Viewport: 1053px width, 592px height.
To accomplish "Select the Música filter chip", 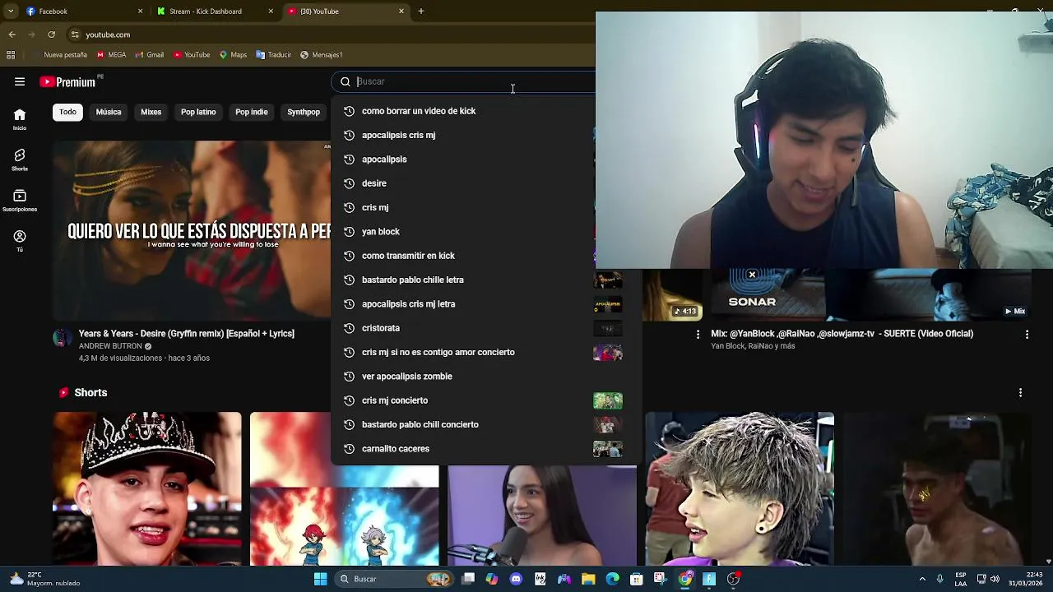I will point(109,112).
